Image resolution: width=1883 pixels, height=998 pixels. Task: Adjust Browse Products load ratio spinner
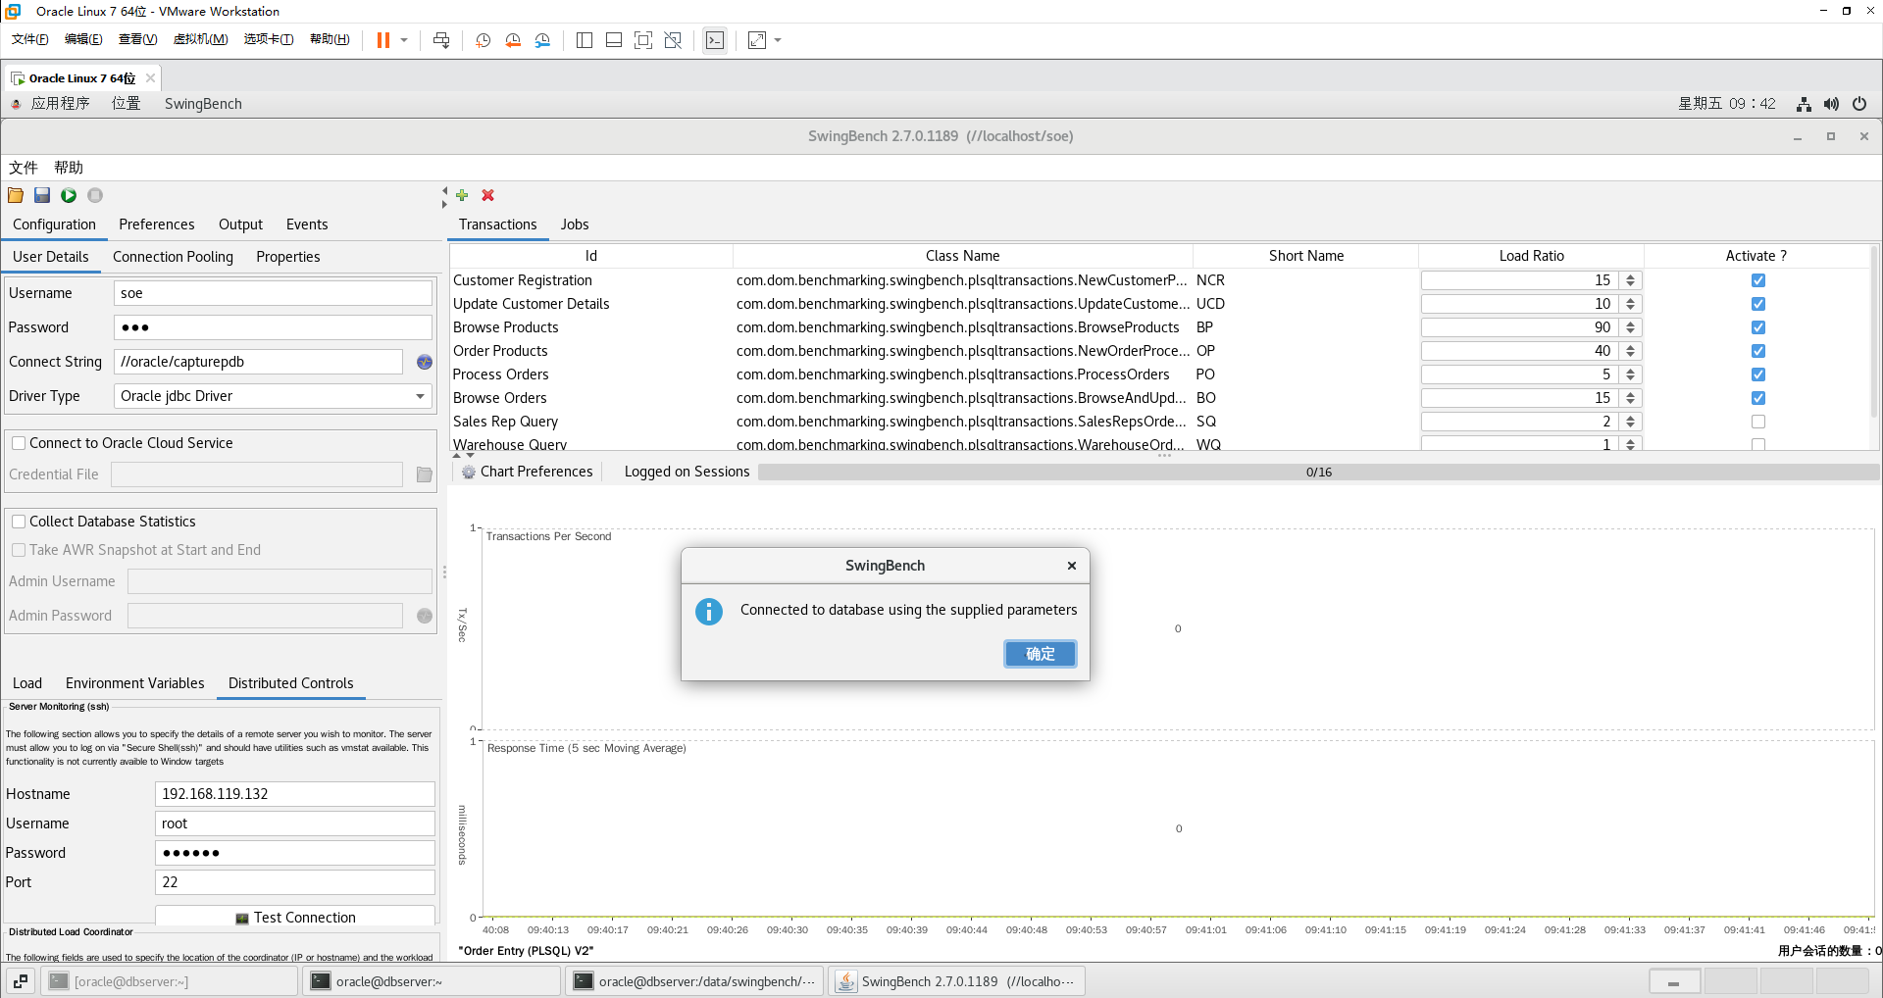(x=1631, y=327)
